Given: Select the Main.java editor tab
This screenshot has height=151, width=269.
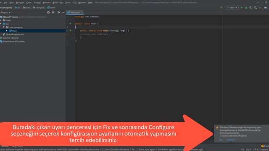Looking at the screenshot, I should [75, 13].
